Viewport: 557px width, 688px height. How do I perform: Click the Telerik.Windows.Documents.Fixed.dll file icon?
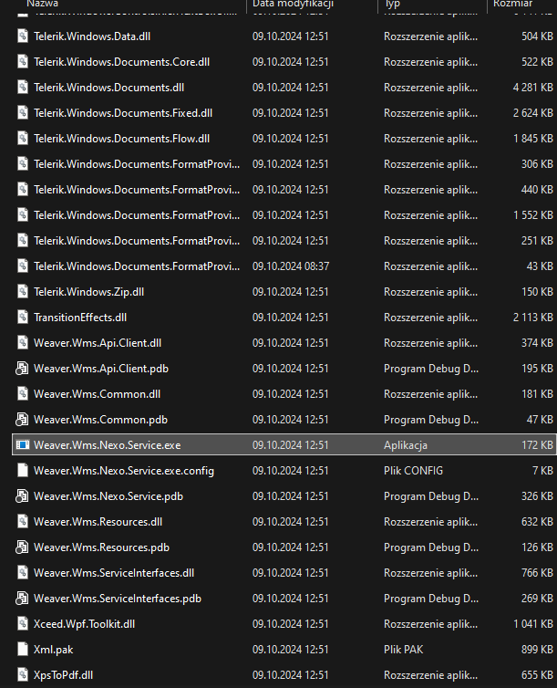click(x=23, y=113)
